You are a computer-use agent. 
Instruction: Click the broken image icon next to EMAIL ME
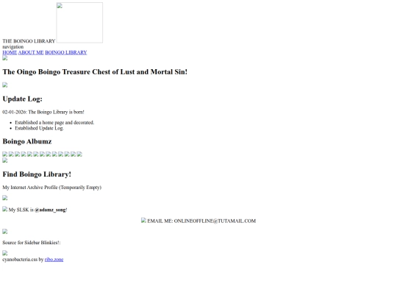coord(143,220)
